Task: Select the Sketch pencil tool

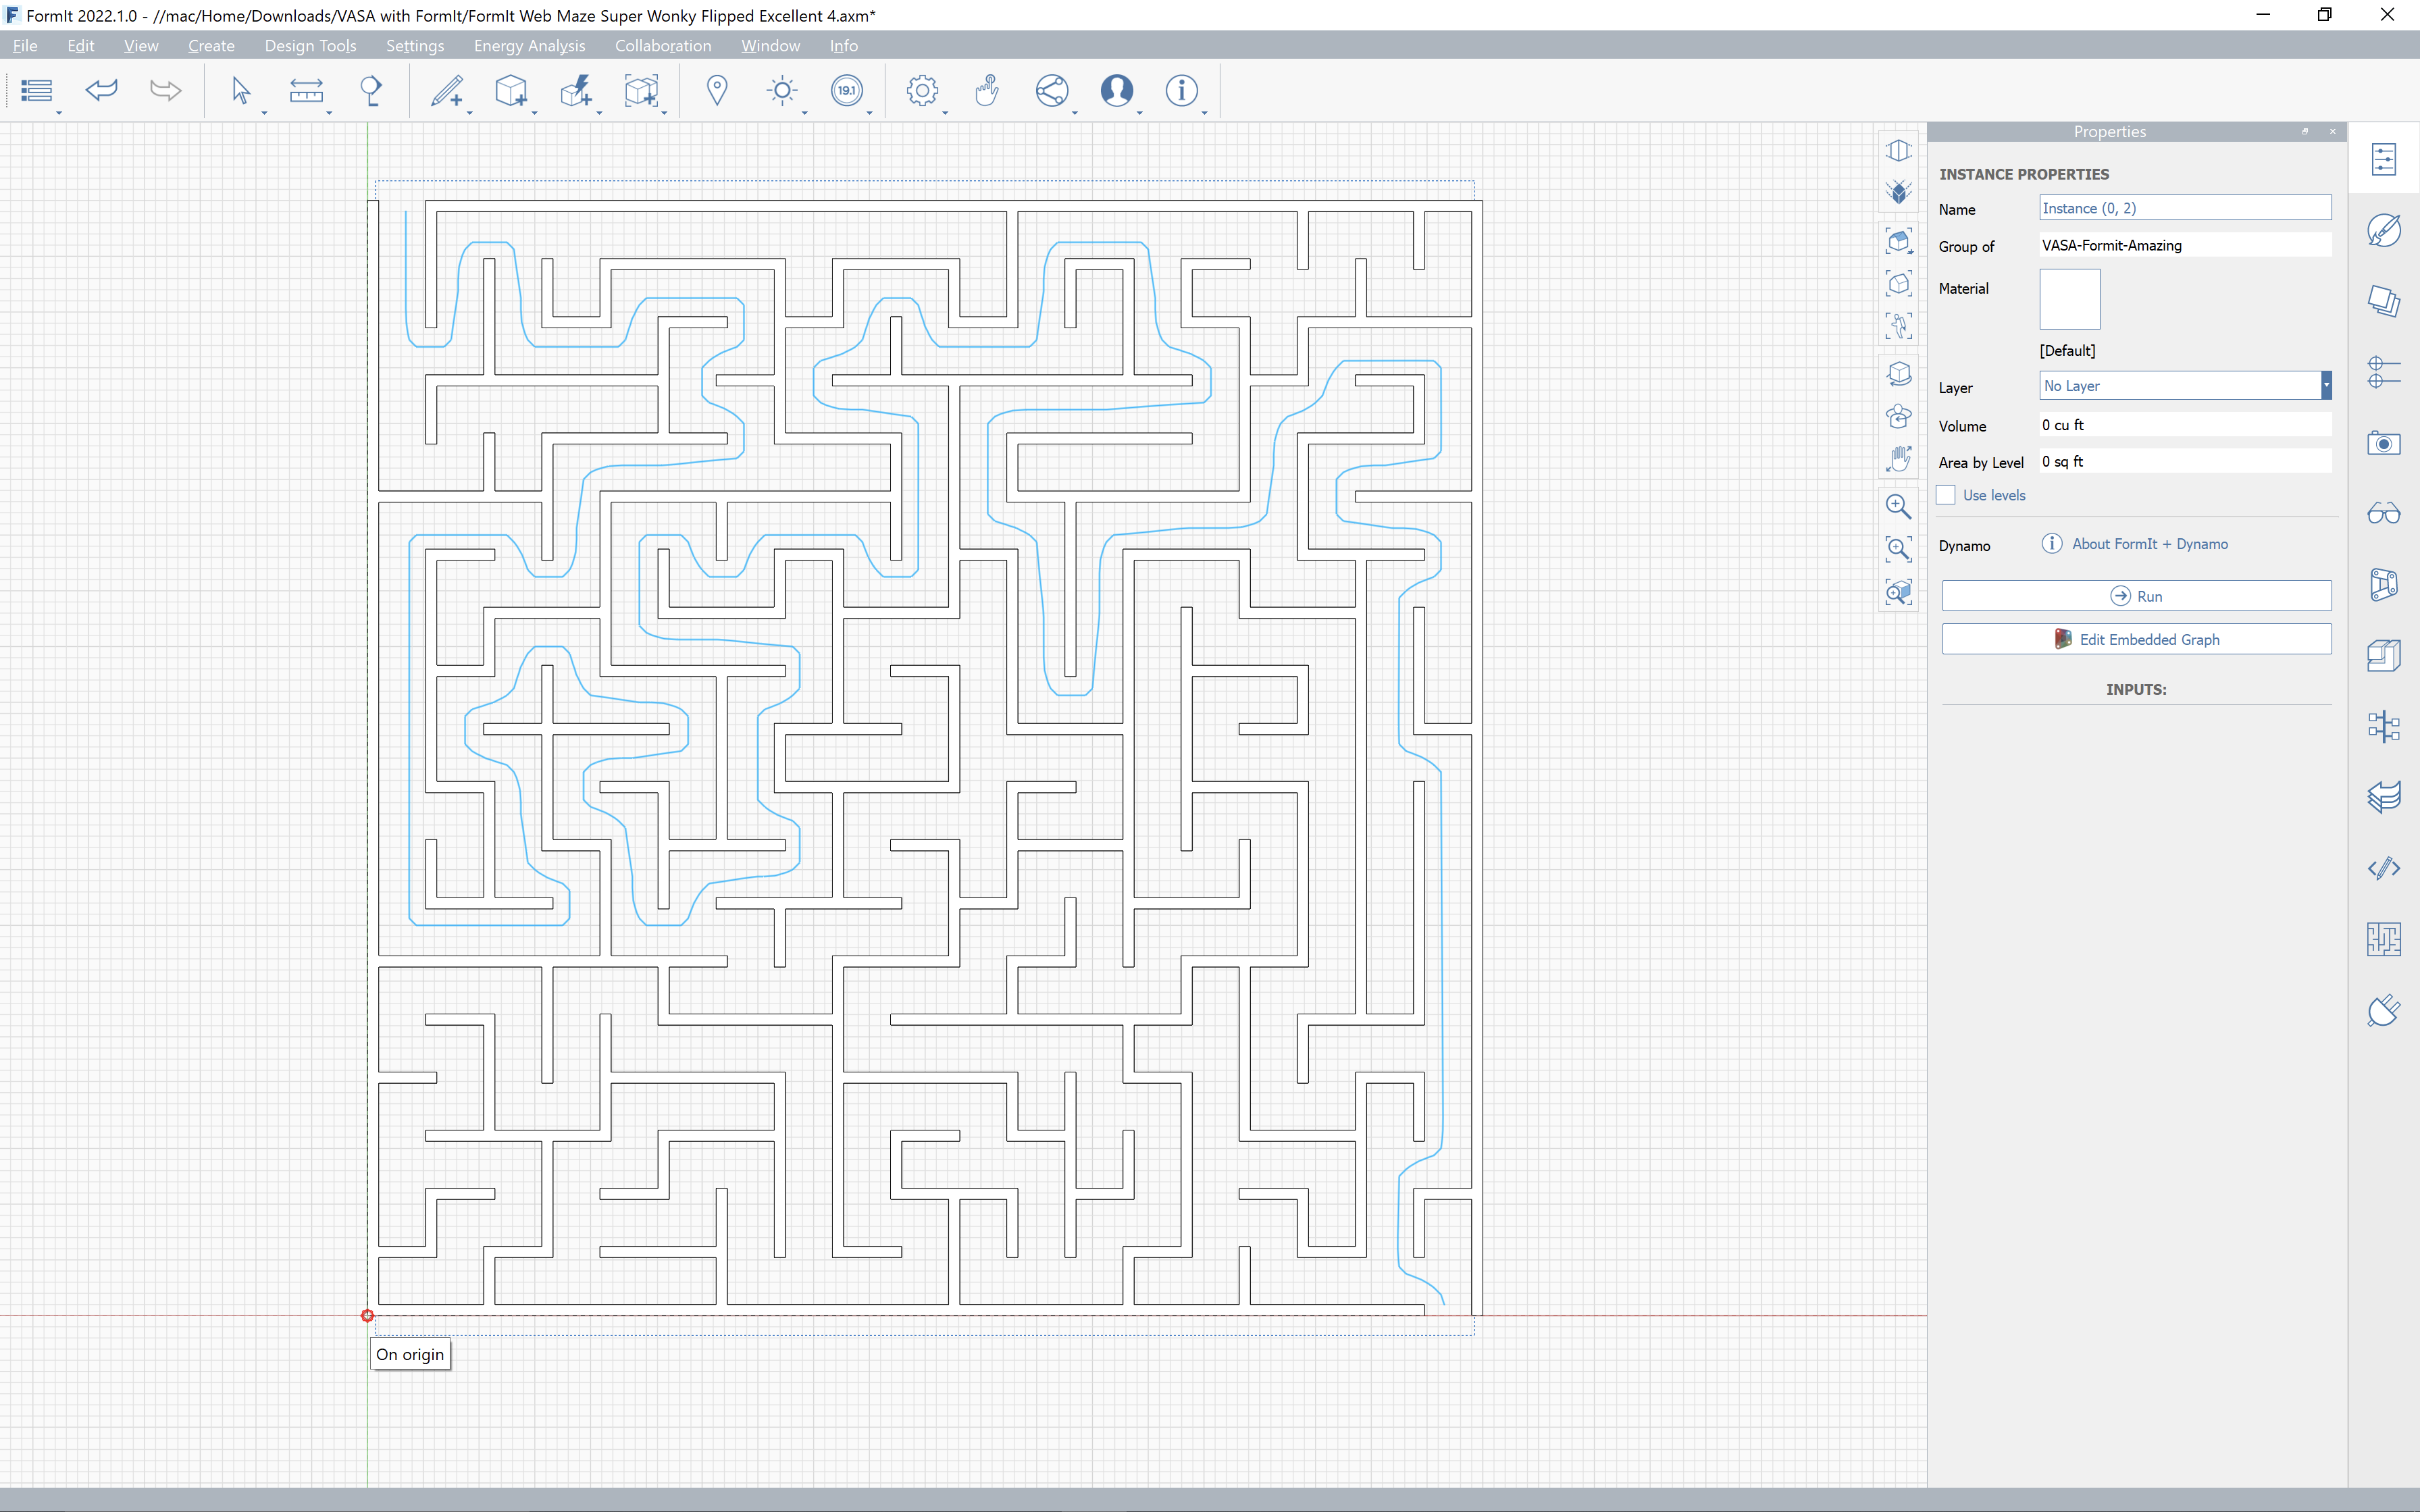Action: [446, 91]
